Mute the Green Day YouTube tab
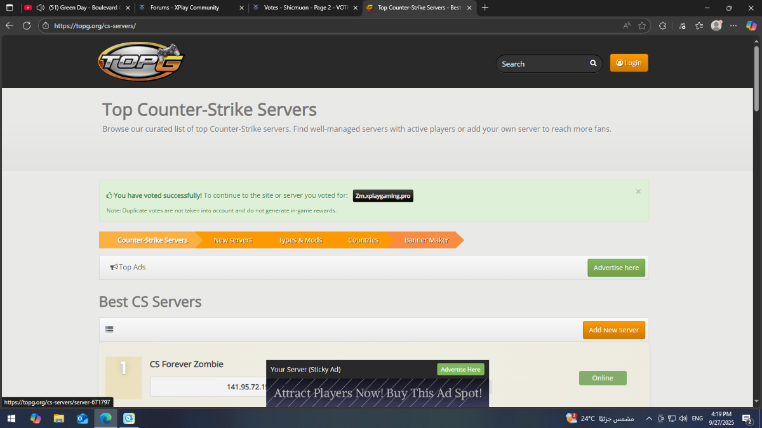The height and width of the screenshot is (428, 762). pos(41,8)
